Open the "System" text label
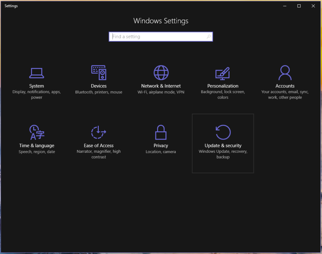322x254 pixels. (36, 86)
